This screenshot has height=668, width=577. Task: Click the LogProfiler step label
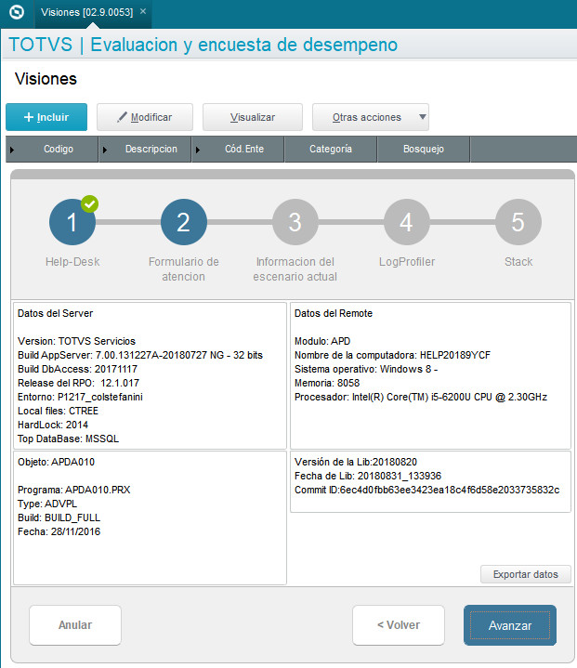pos(407,262)
